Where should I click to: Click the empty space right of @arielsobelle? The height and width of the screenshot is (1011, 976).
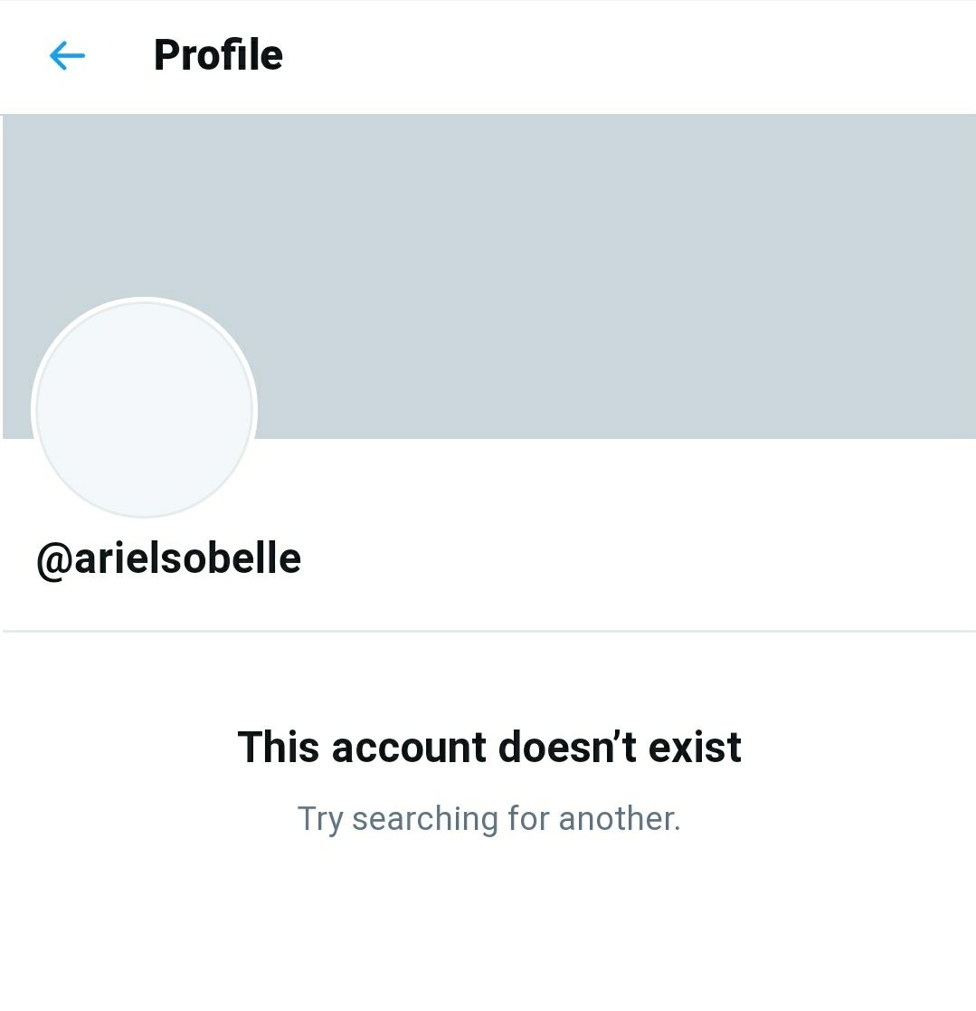coord(638,559)
